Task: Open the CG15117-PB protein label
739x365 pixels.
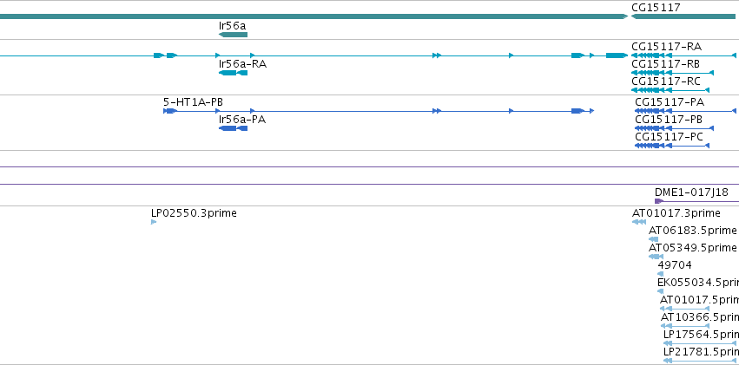Action: [669, 120]
